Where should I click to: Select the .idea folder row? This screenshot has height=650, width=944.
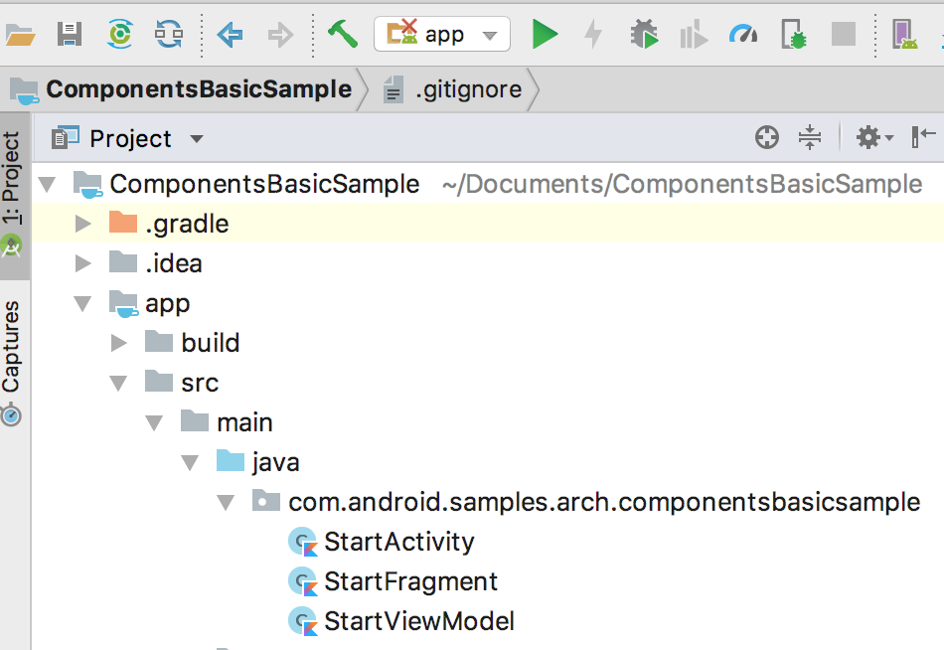488,263
